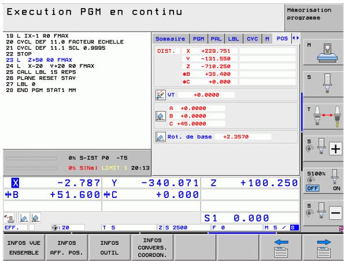
Task: Select program line 19 L IX-1 R0 FMAX
Action: click(x=38, y=36)
